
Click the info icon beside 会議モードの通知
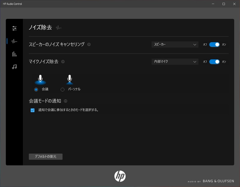(x=66, y=101)
